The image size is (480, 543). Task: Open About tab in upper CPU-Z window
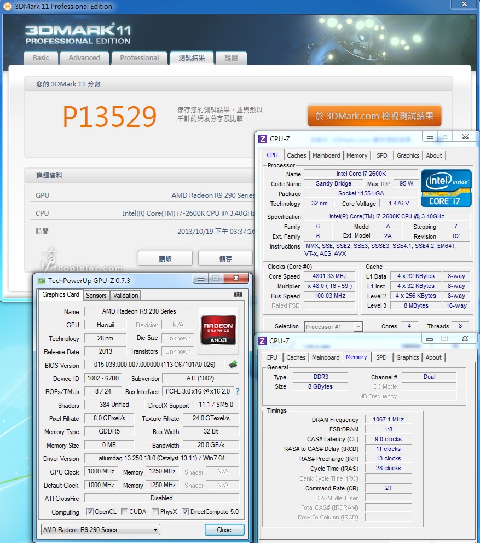(434, 155)
